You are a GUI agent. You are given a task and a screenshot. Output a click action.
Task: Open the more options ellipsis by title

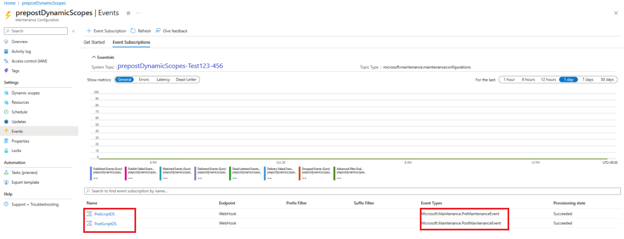tap(138, 13)
